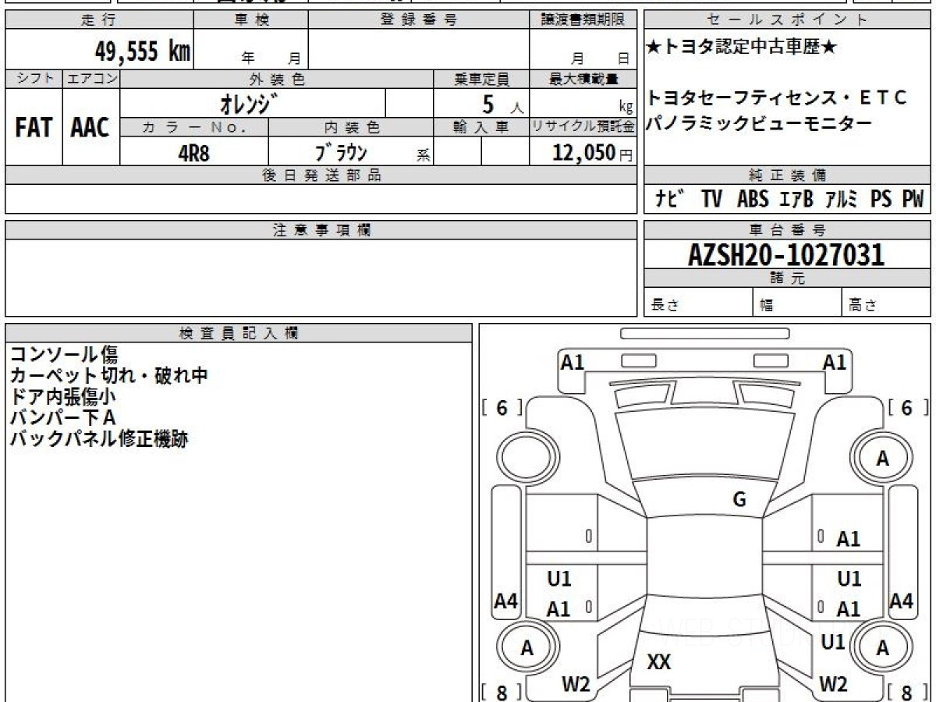Click the エアコン header cell
The height and width of the screenshot is (702, 936).
(91, 79)
